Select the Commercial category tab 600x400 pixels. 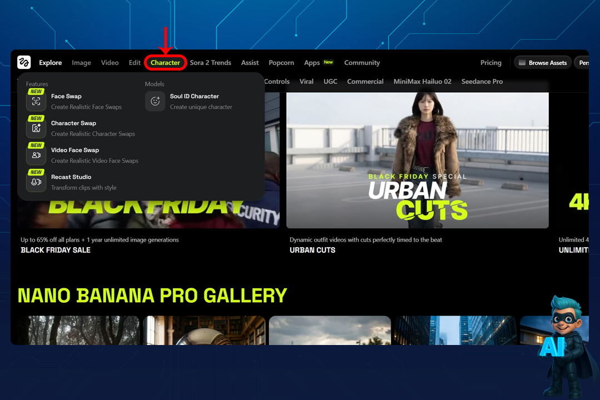(x=365, y=82)
